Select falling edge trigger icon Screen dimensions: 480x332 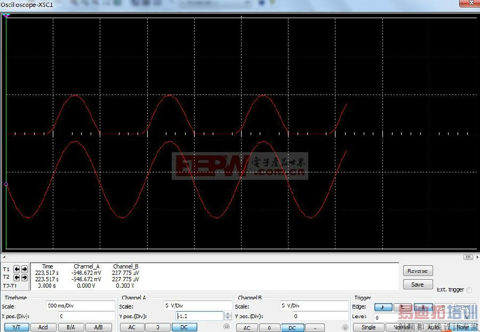tap(403, 307)
